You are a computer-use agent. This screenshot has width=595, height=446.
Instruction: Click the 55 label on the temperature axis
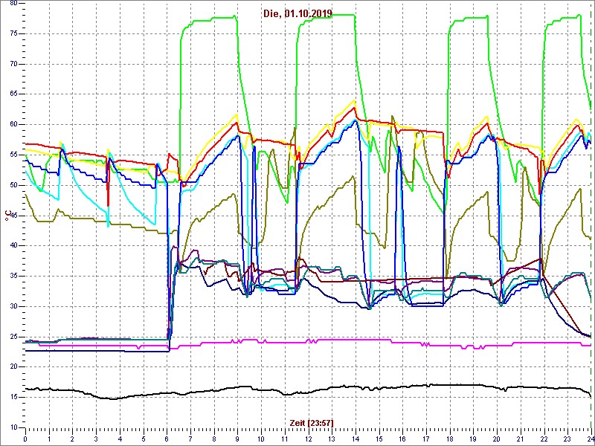pos(12,155)
